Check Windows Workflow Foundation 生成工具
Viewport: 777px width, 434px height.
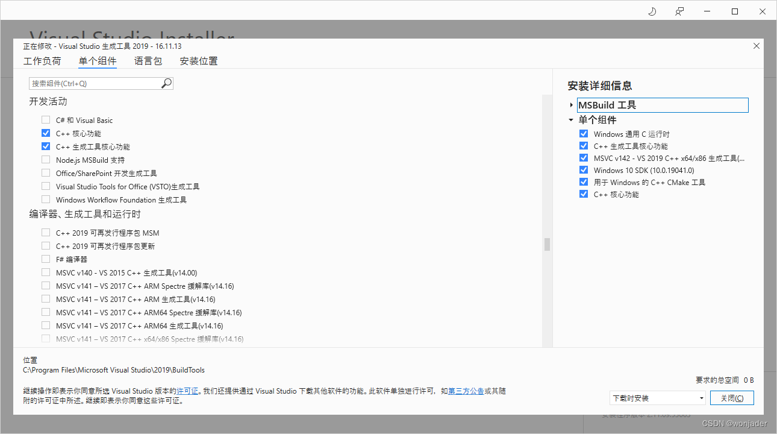tap(46, 200)
